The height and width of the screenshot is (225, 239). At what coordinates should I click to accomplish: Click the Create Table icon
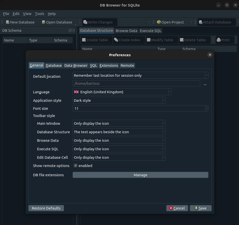pyautogui.click(x=84, y=40)
